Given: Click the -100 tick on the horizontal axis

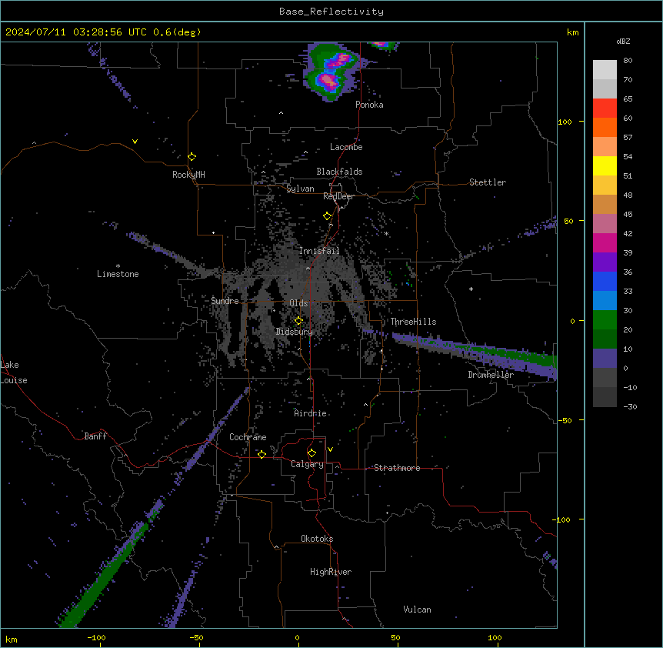Looking at the screenshot, I should 97,637.
